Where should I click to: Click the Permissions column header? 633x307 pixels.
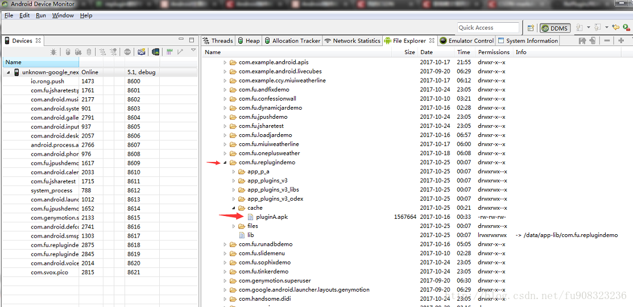pos(494,52)
